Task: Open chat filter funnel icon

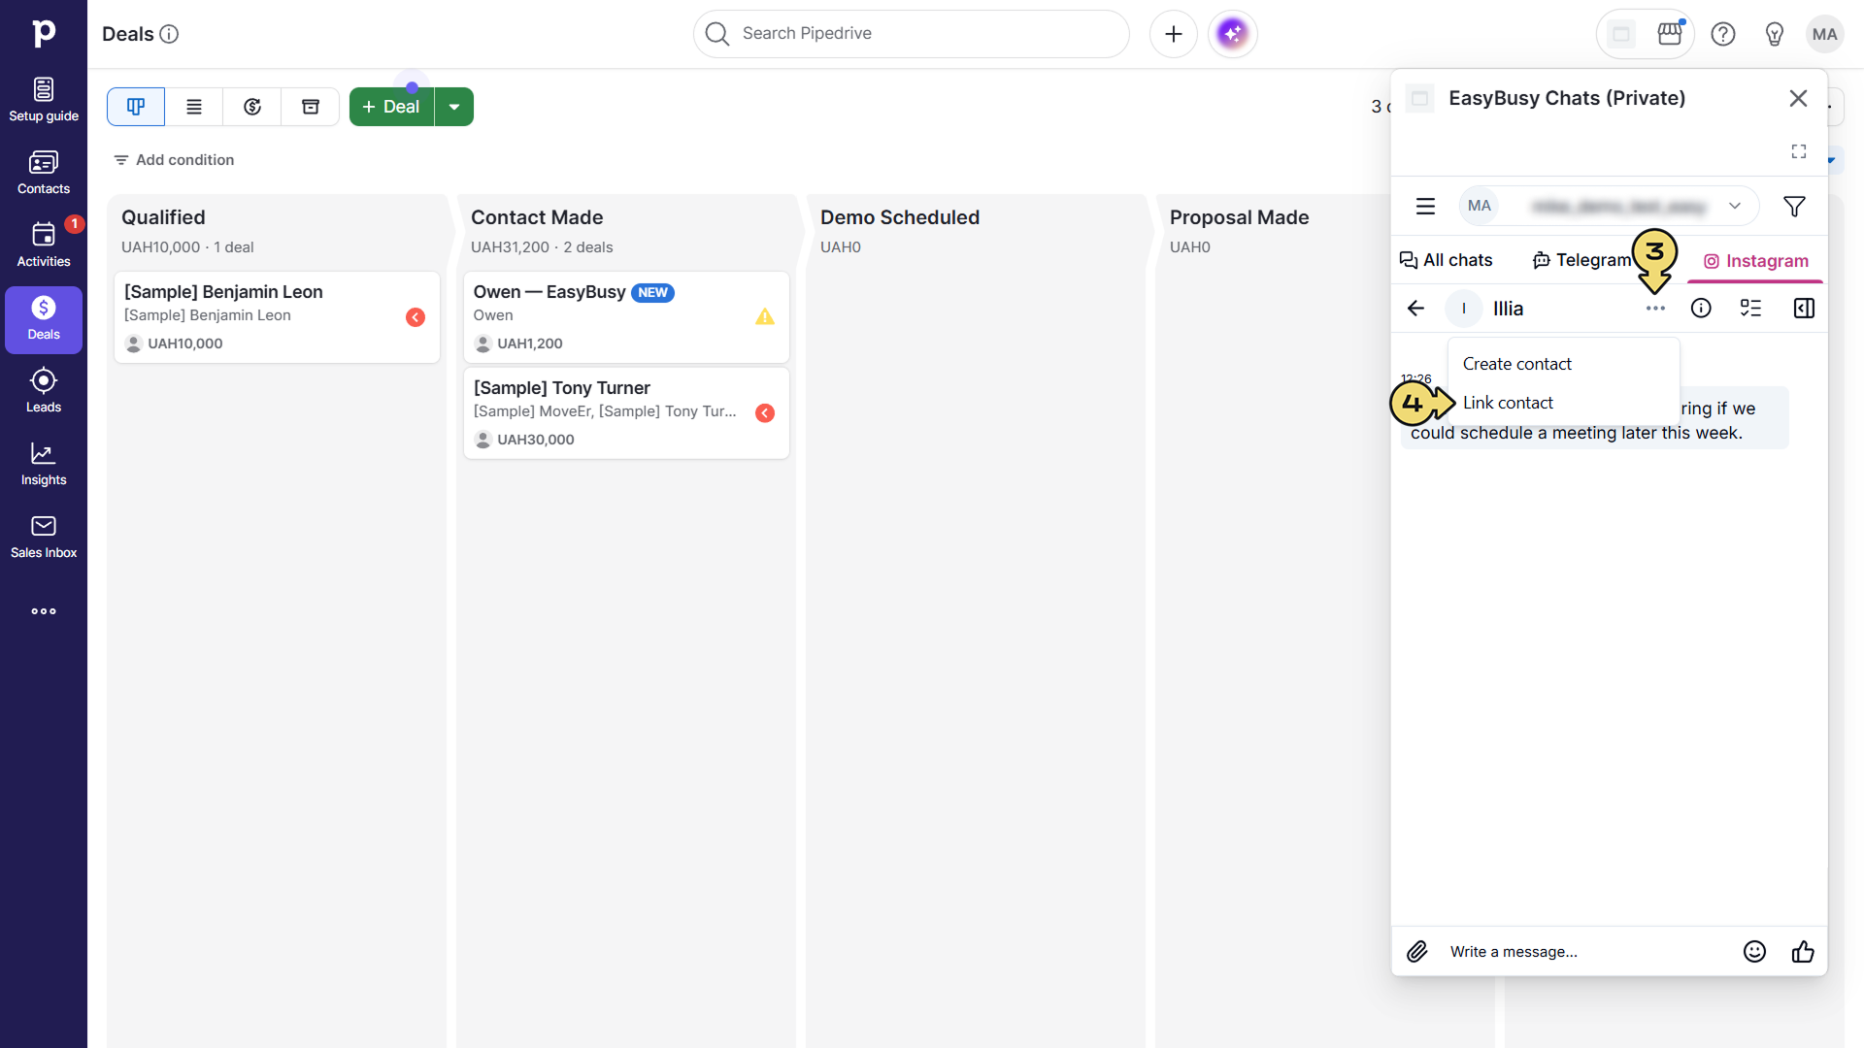Action: pos(1794,206)
